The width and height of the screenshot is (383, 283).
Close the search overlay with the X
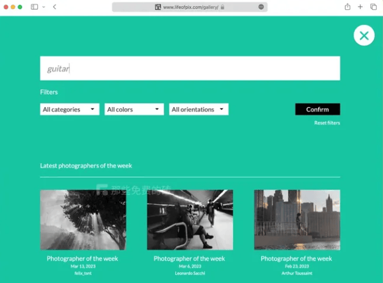click(364, 35)
